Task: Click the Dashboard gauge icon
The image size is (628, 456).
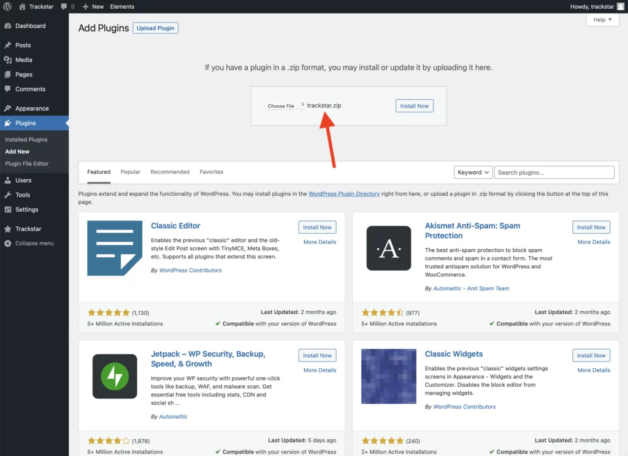Action: (7, 26)
